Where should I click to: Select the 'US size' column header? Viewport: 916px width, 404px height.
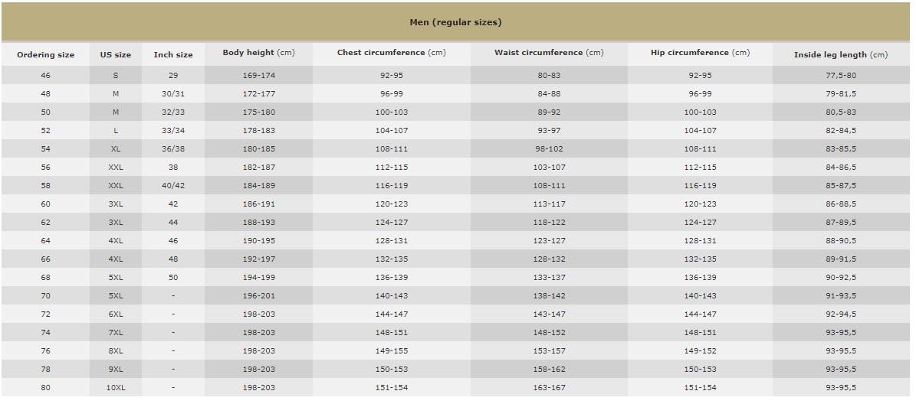pyautogui.click(x=116, y=55)
